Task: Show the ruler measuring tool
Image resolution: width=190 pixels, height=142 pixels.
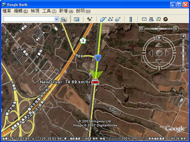Action: (x=131, y=19)
